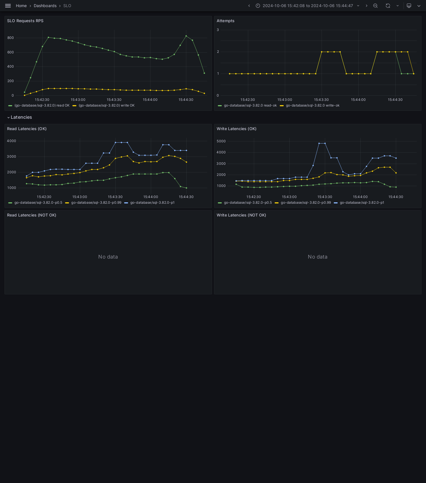This screenshot has width=426, height=483.
Task: Open Dashboards breadcrumb link
Action: tap(45, 6)
